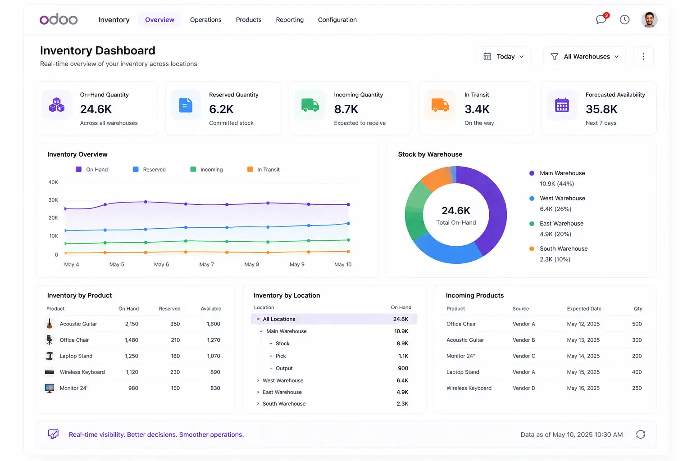Expand the West Warehouse location node
The width and height of the screenshot is (692, 461).
pos(258,380)
